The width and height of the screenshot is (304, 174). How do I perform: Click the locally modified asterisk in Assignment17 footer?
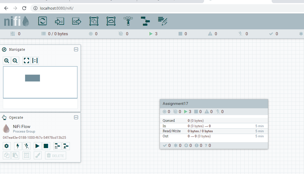(x=176, y=146)
